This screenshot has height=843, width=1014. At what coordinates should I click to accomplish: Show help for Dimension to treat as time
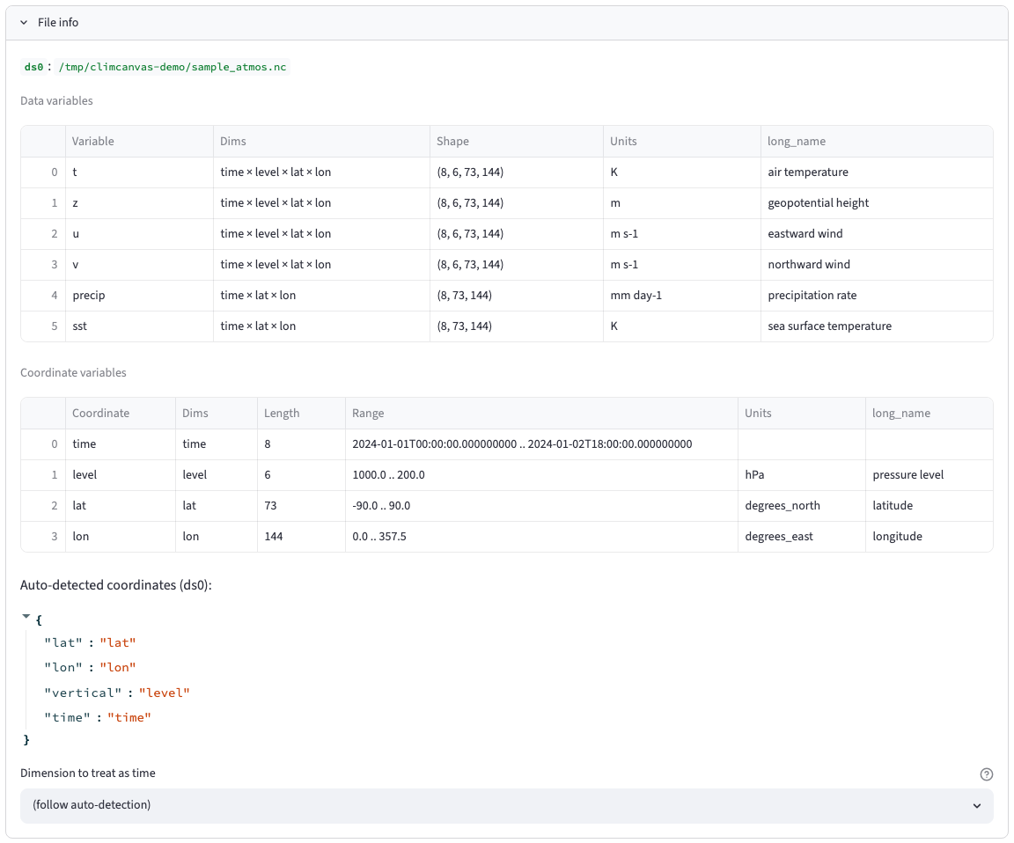[x=986, y=774]
